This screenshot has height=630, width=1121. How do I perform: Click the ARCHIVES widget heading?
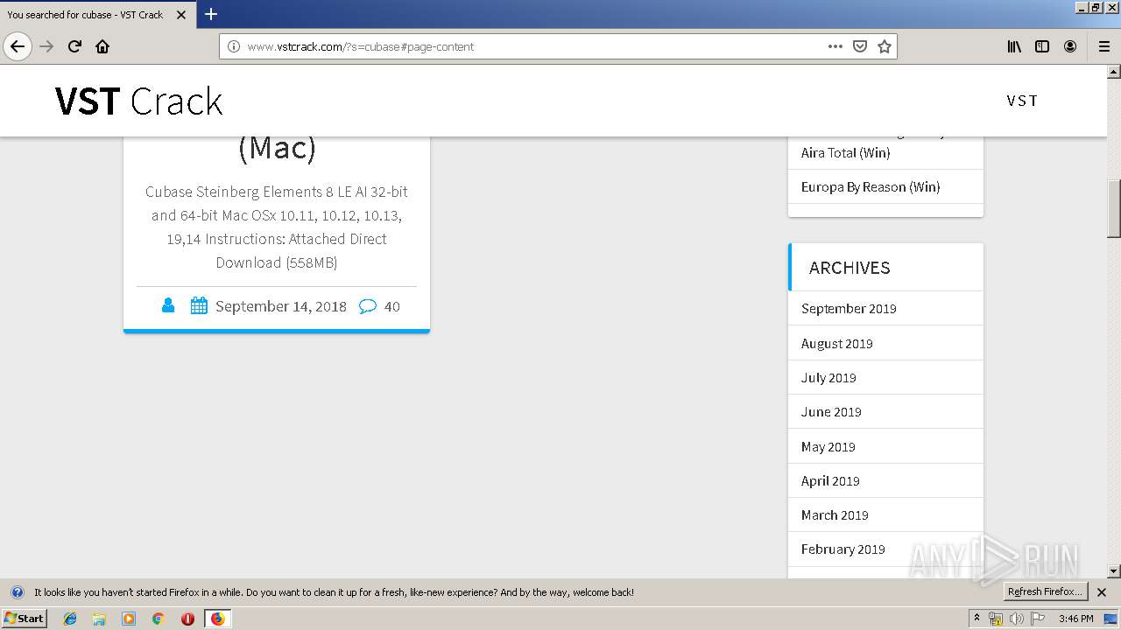pos(850,268)
